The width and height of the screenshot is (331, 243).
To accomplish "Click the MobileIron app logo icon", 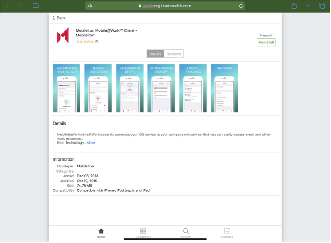I will (x=63, y=36).
